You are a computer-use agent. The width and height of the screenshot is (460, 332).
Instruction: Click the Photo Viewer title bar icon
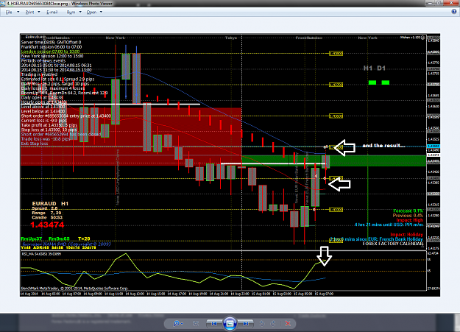2,3
